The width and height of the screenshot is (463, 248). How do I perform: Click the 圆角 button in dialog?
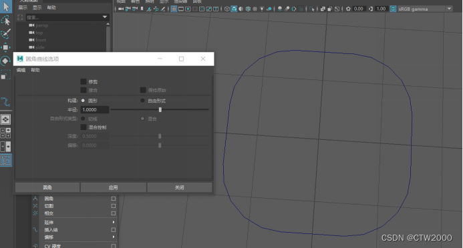pyautogui.click(x=47, y=187)
